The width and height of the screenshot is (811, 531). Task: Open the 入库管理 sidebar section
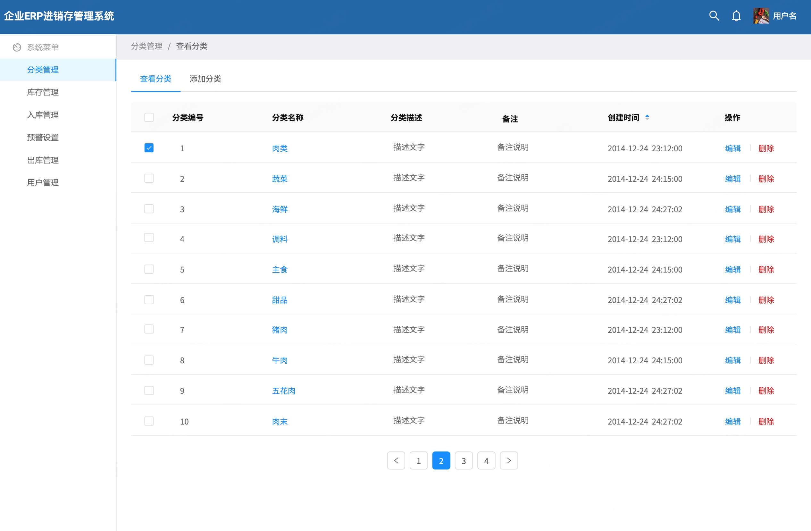(43, 115)
